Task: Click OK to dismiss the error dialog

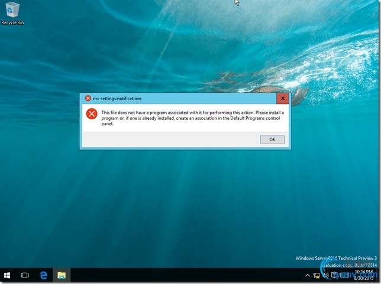Action: point(272,139)
